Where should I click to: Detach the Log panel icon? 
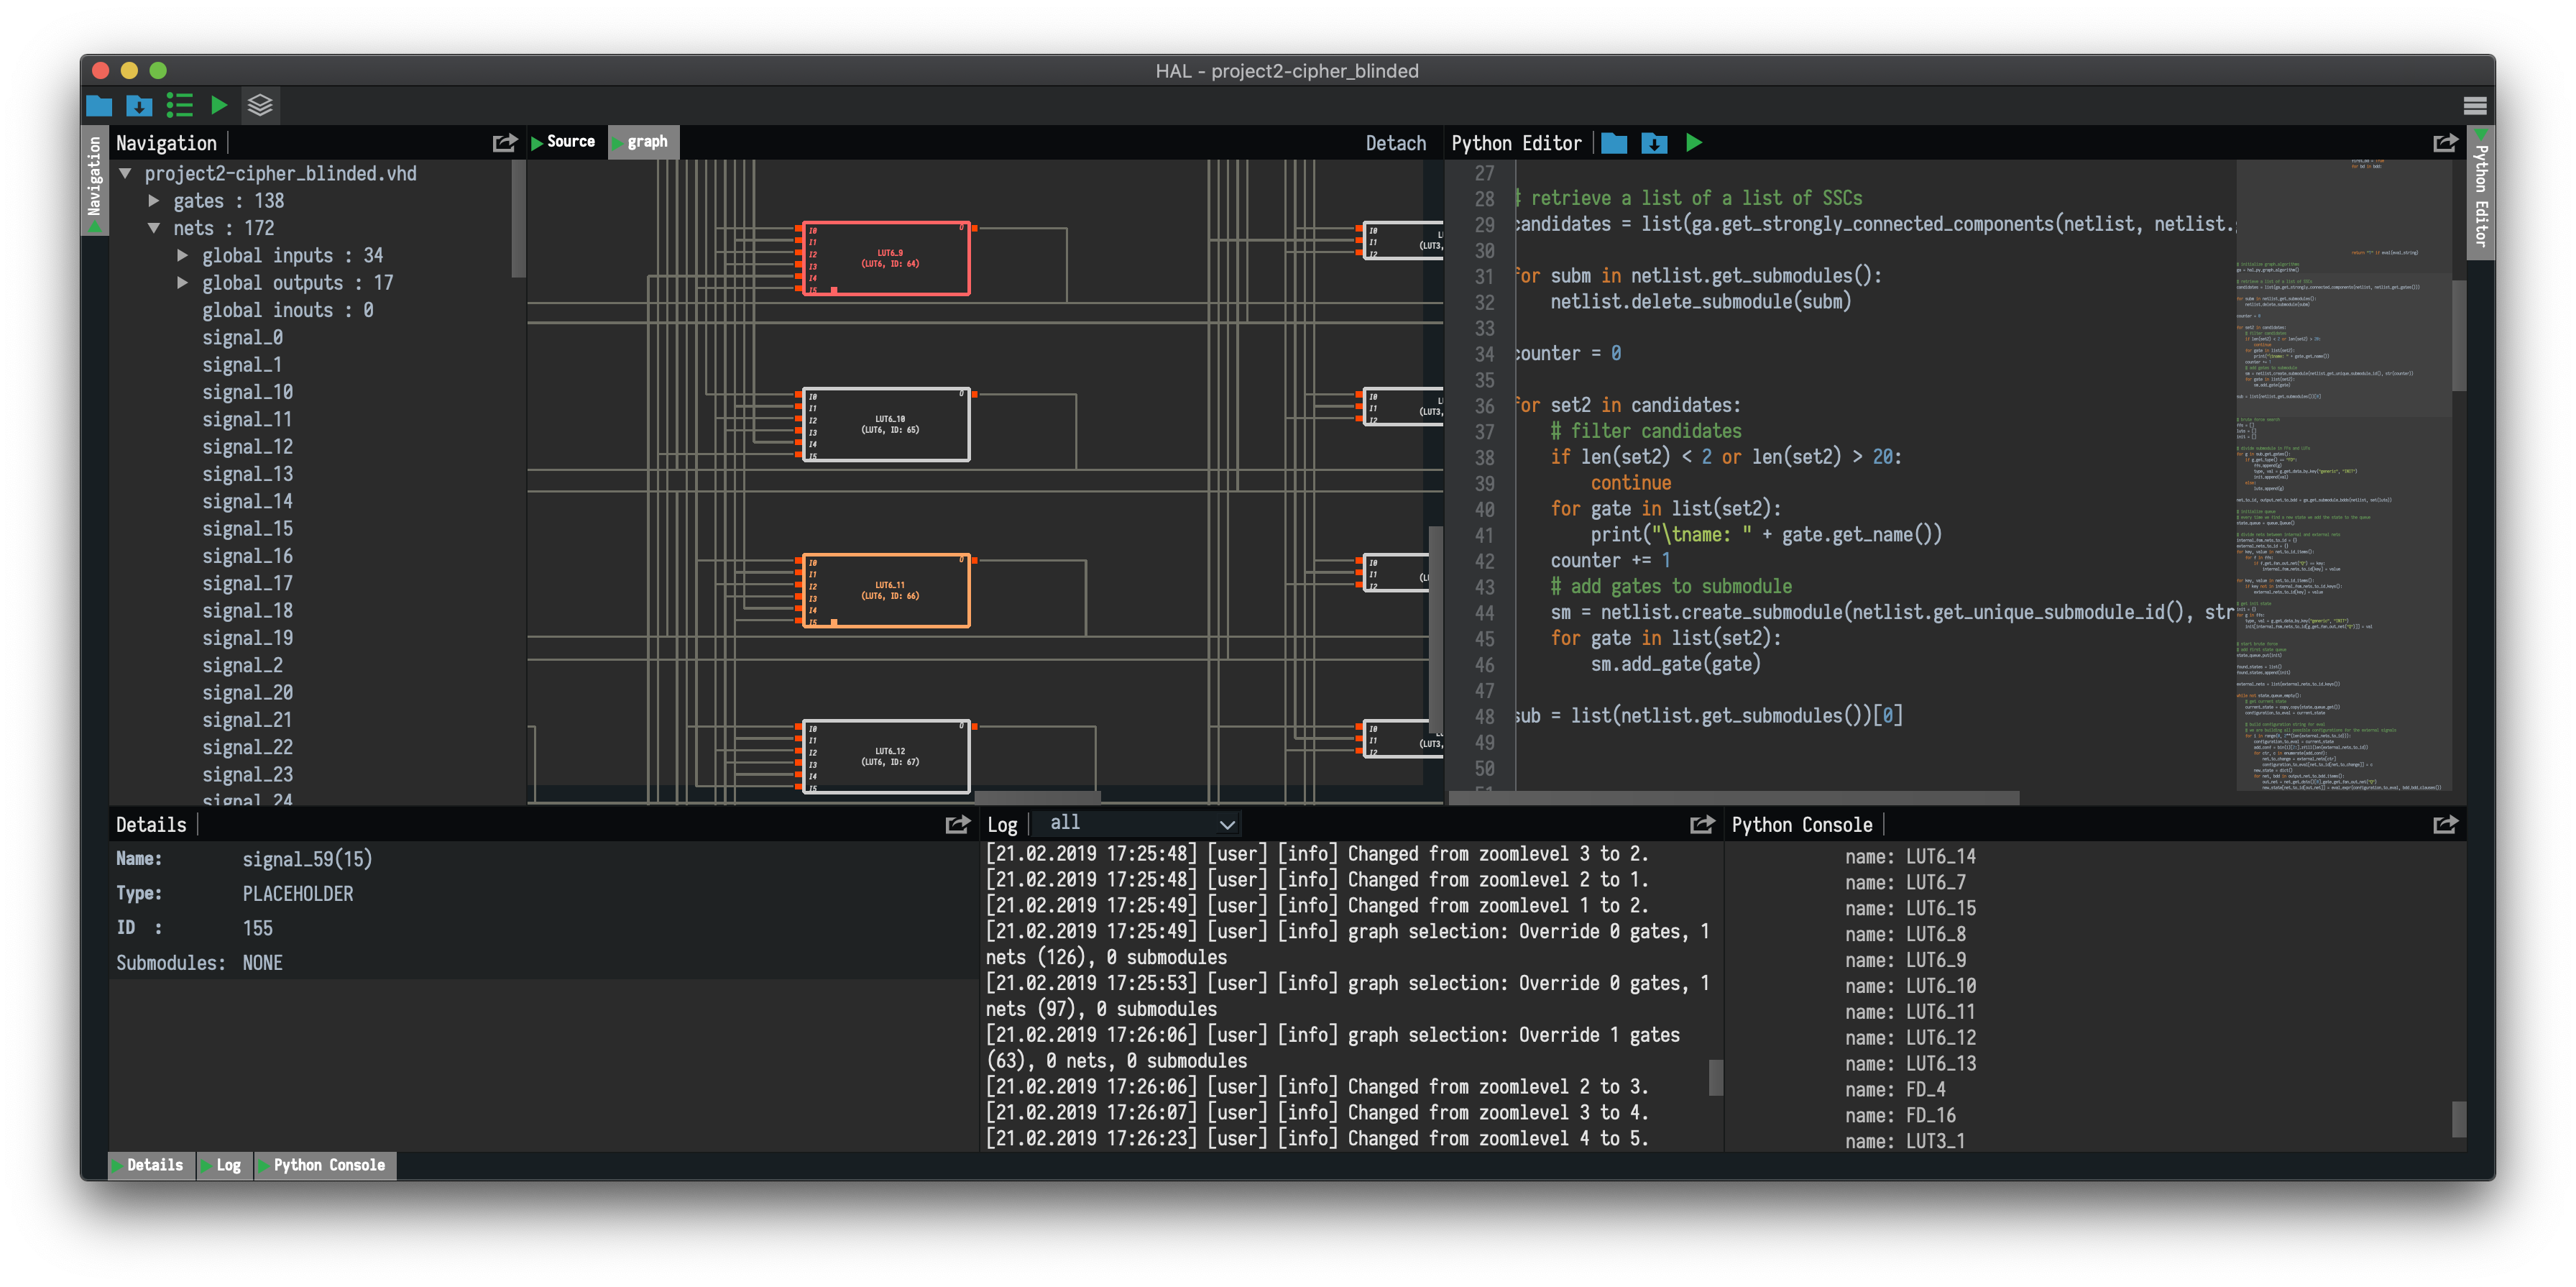(x=1702, y=824)
